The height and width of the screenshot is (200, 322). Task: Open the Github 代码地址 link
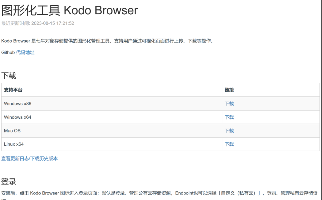[25, 52]
